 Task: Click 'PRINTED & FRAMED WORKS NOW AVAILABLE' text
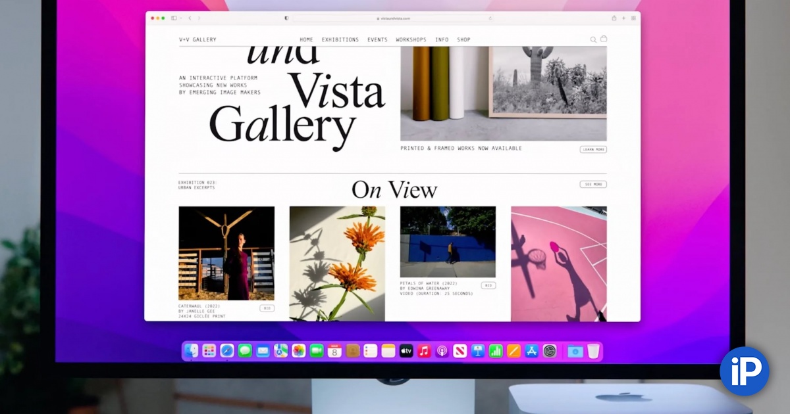click(461, 149)
